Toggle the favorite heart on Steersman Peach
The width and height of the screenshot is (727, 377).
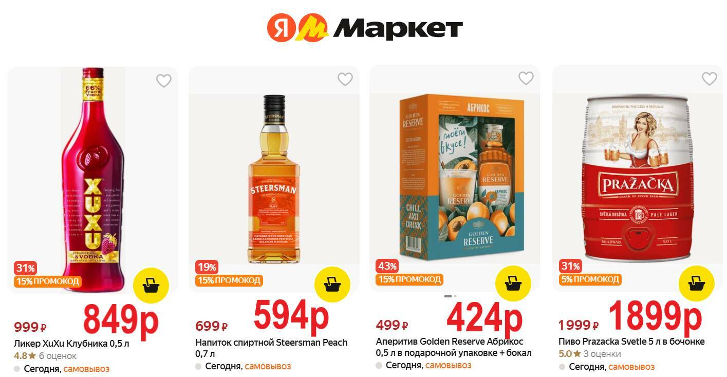(x=345, y=79)
